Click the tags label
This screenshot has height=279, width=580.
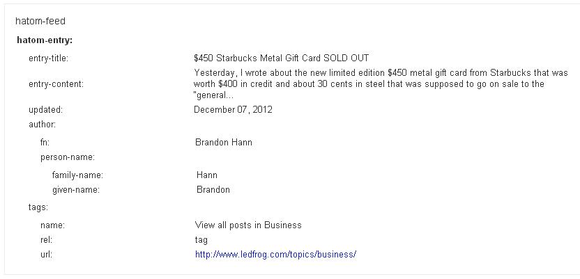tap(38, 207)
